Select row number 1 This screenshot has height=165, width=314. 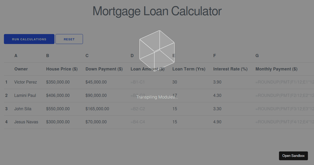coord(6,82)
